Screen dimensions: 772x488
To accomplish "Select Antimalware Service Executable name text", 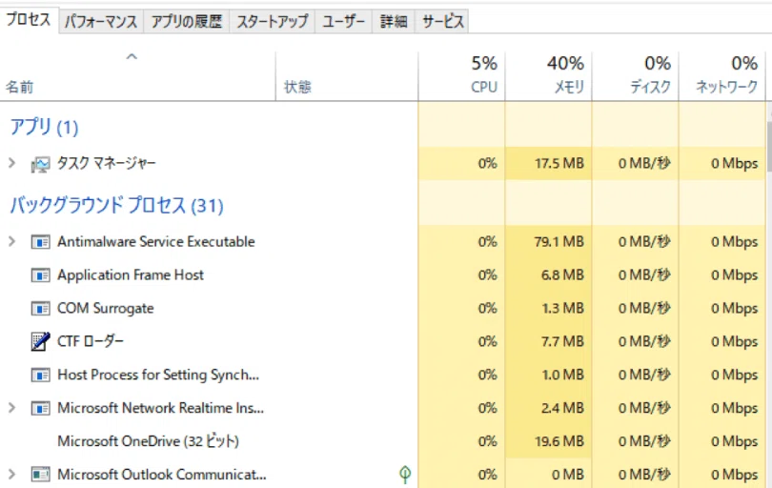I will click(156, 241).
